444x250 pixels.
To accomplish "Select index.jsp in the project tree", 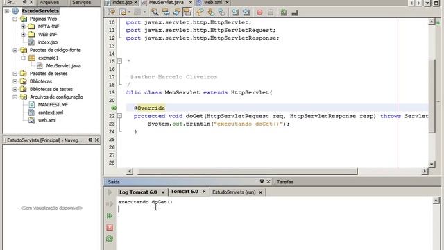I will pyautogui.click(x=48, y=42).
